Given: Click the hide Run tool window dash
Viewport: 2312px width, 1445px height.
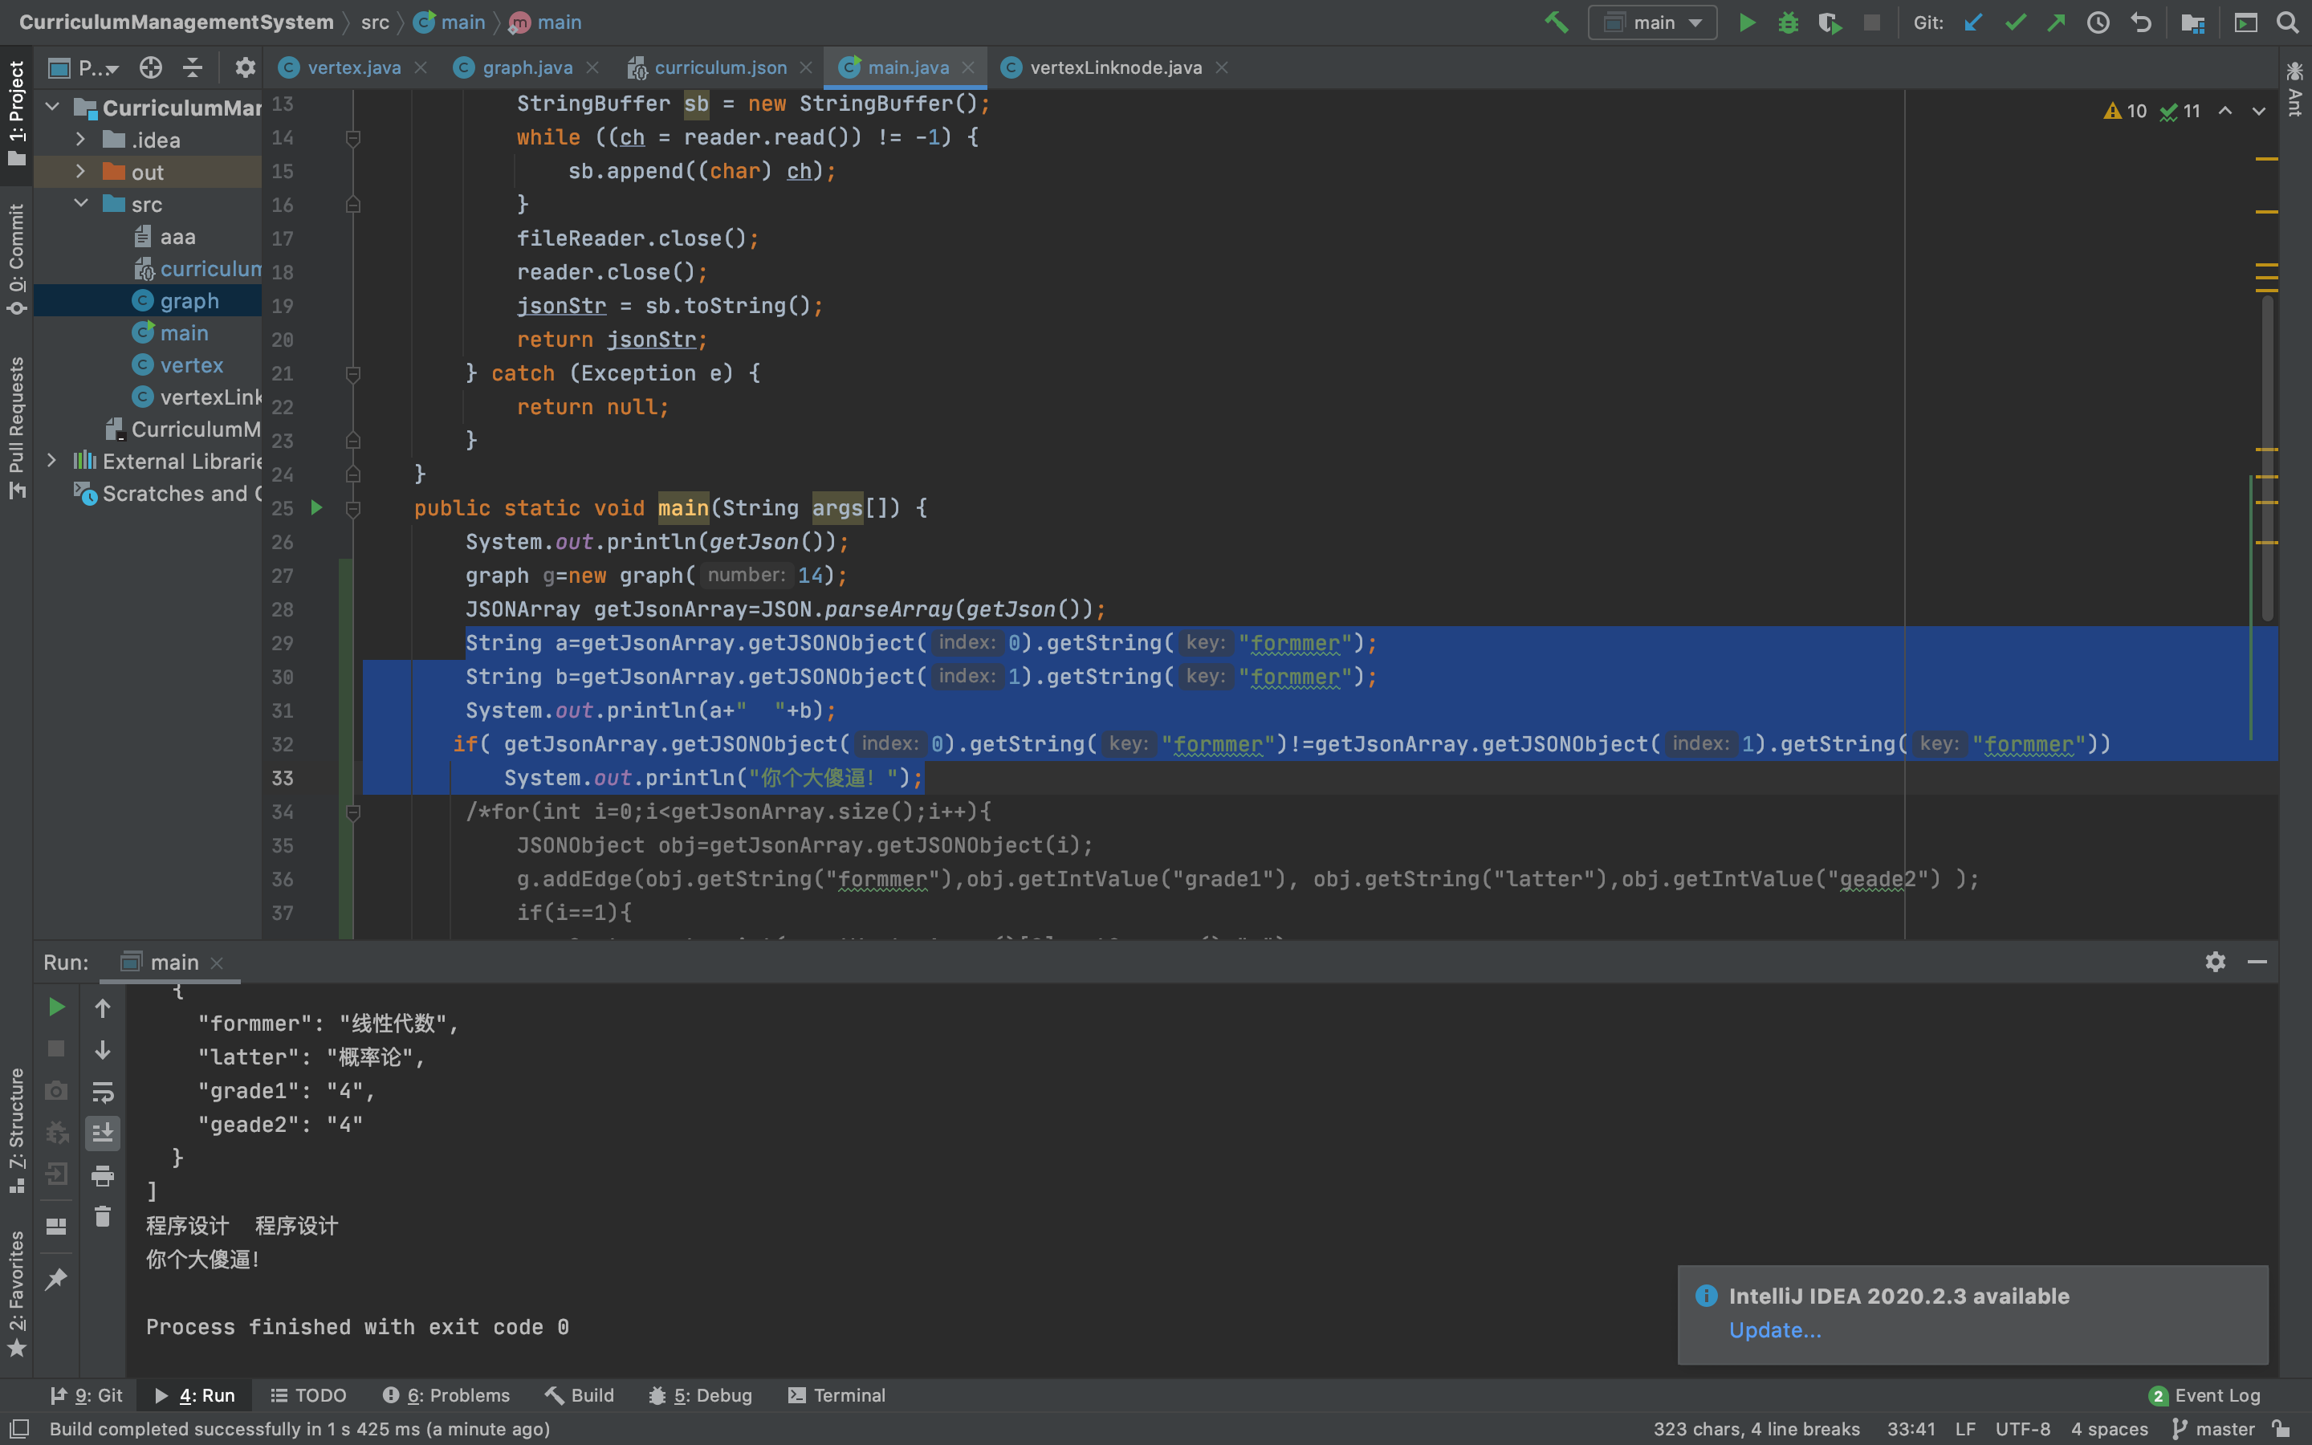Looking at the screenshot, I should (2257, 962).
